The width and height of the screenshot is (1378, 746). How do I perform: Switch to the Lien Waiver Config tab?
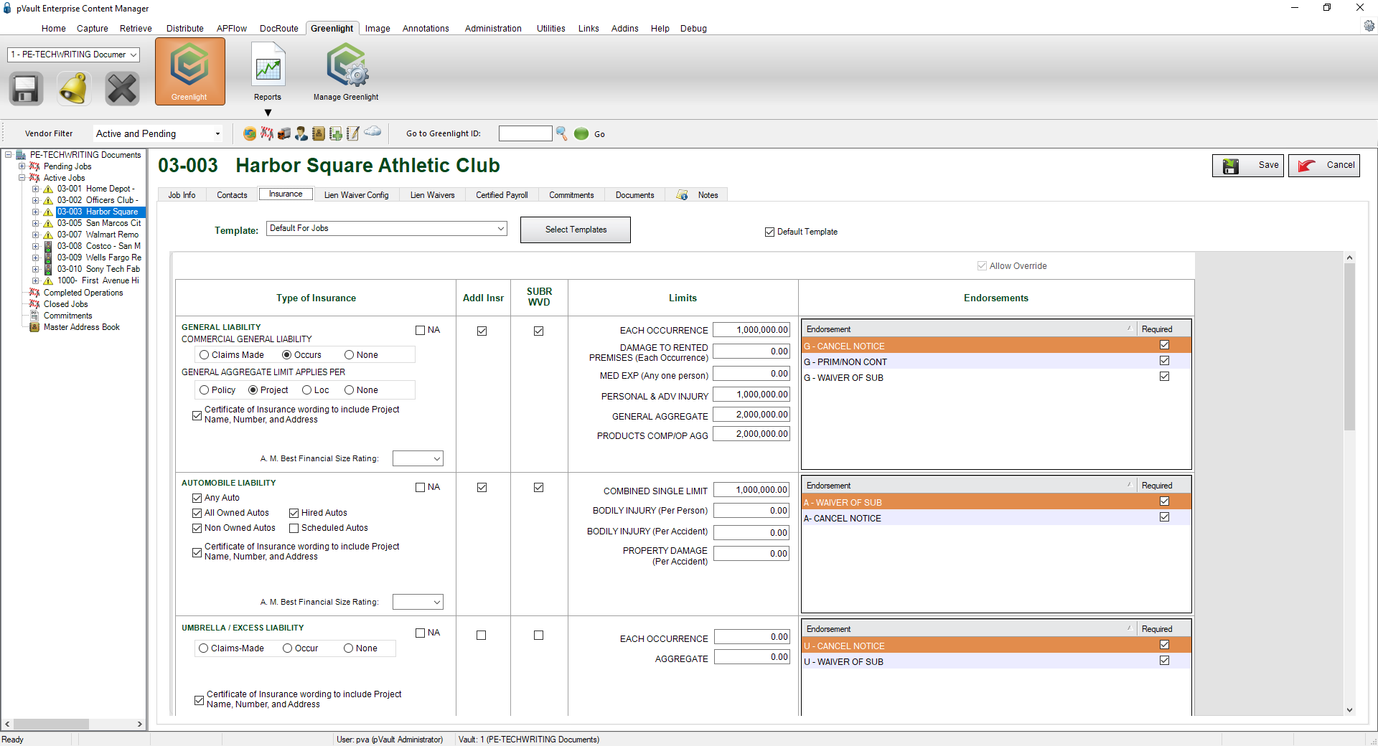(356, 195)
